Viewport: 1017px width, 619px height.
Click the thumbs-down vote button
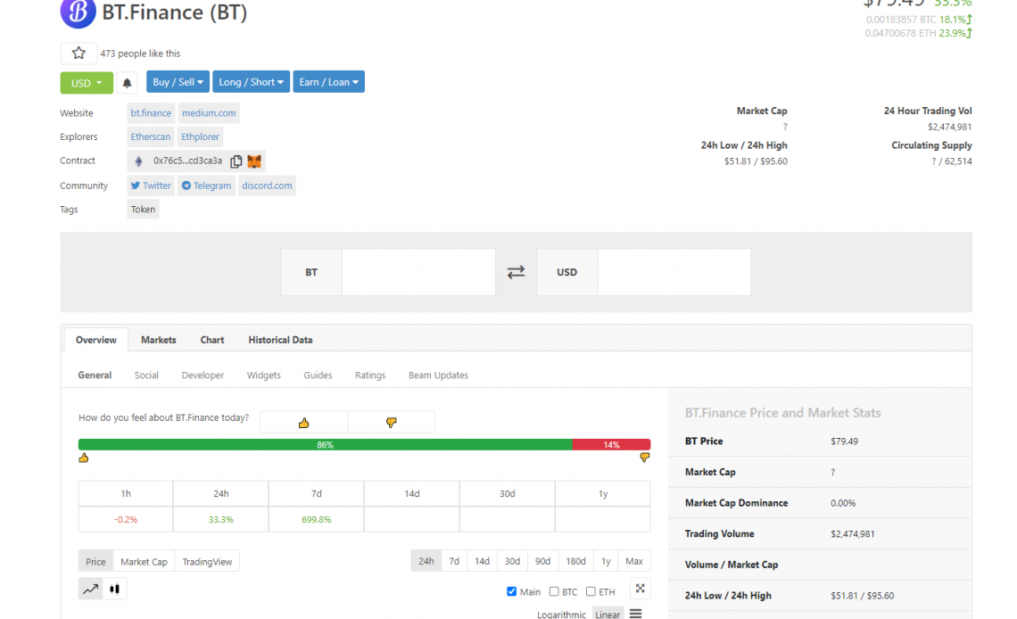[x=391, y=423]
